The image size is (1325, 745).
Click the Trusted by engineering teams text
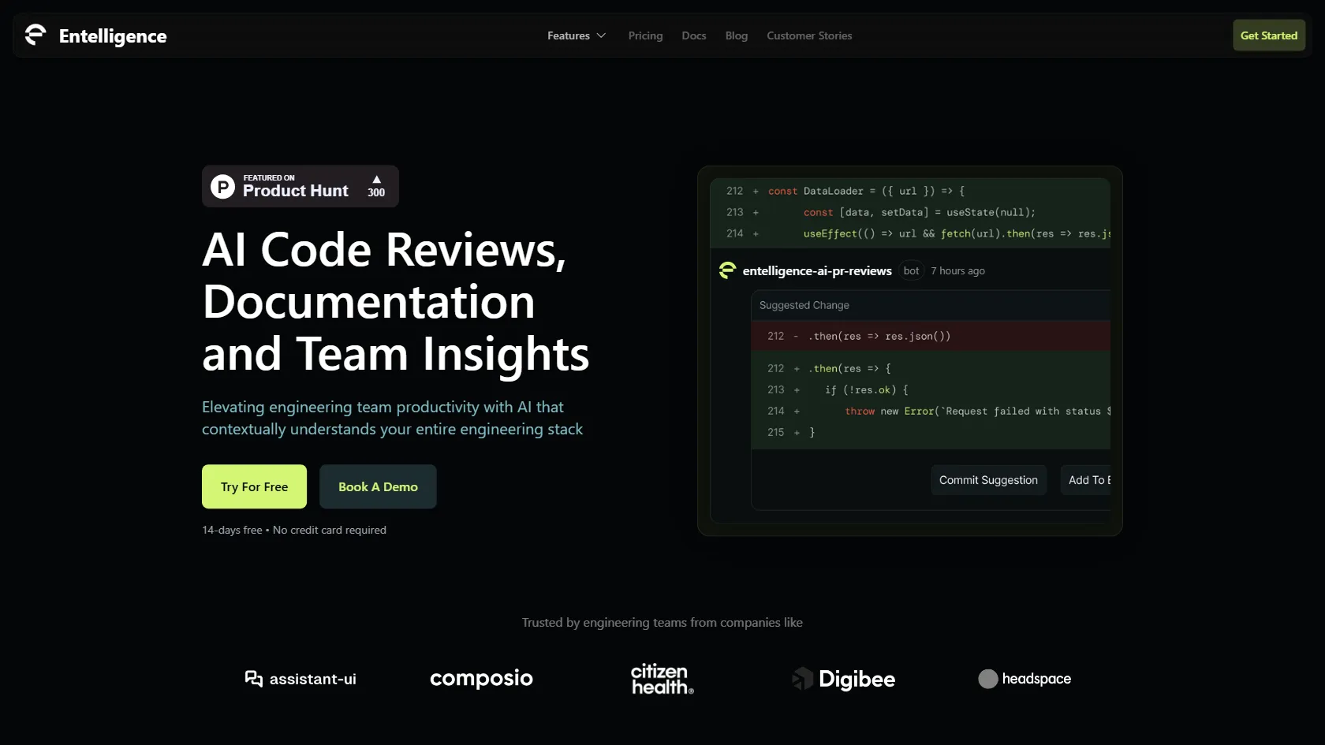point(662,622)
